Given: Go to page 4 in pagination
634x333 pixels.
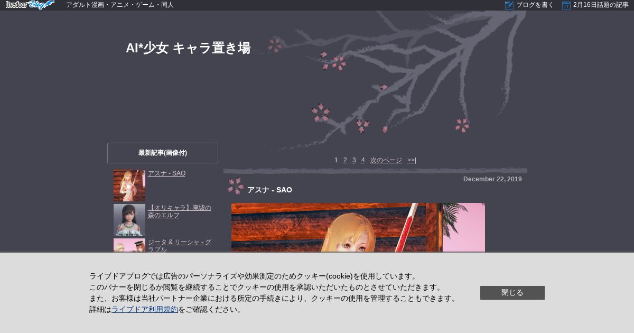Looking at the screenshot, I should pos(363,160).
